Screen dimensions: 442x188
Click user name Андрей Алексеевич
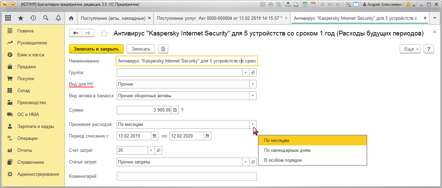(x=382, y=4)
